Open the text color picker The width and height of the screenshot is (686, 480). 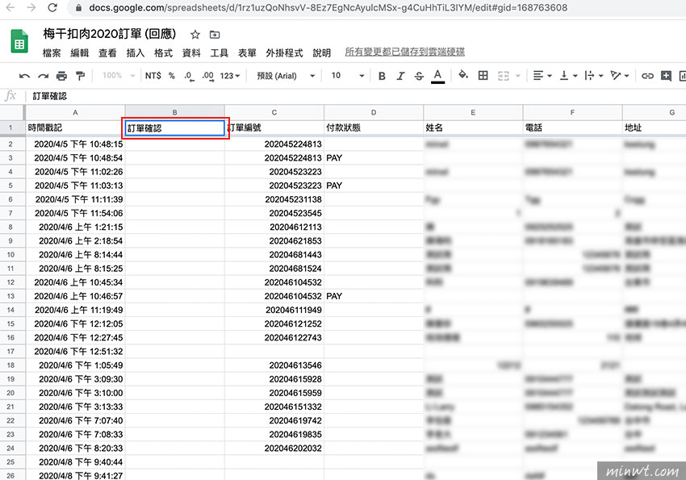coord(437,76)
